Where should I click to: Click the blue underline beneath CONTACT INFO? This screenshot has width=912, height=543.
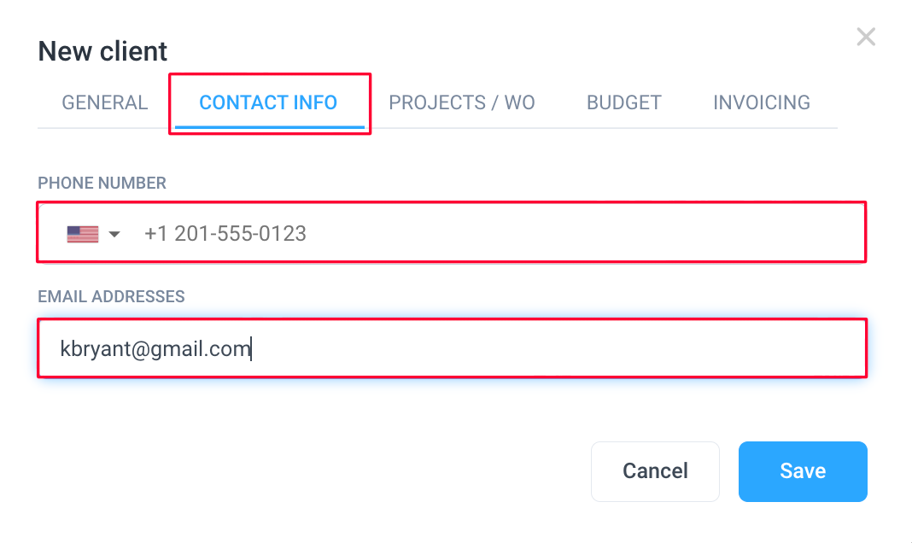tap(269, 127)
